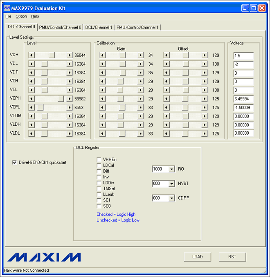
Task: Switch to PMU/Control/Channel 0 tab
Action: pyautogui.click(x=60, y=27)
